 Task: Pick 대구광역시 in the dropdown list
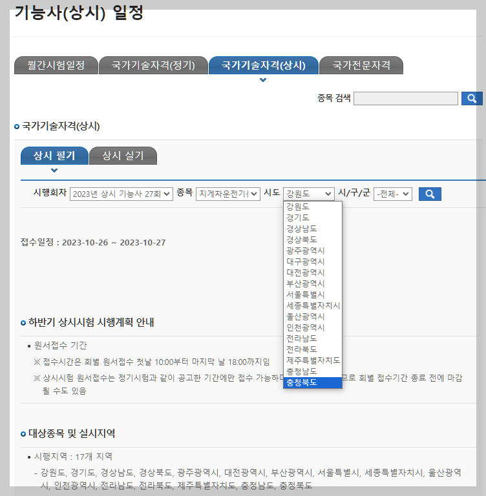313,262
